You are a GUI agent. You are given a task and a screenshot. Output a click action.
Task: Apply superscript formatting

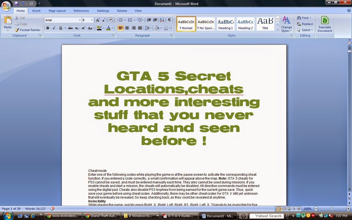coord(83,28)
